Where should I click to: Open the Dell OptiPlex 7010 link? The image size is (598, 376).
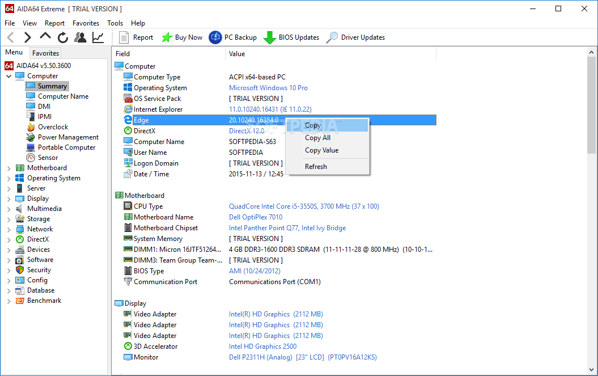coord(256,217)
